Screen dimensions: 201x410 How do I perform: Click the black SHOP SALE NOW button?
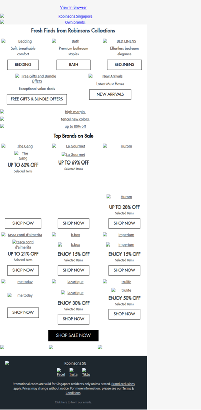[x=73, y=336]
